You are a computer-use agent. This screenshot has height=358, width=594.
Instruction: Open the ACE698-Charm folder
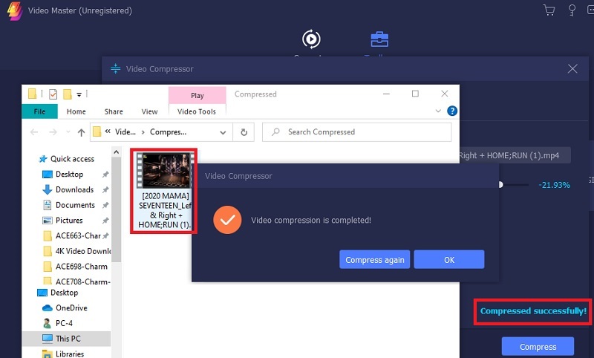[x=82, y=267]
